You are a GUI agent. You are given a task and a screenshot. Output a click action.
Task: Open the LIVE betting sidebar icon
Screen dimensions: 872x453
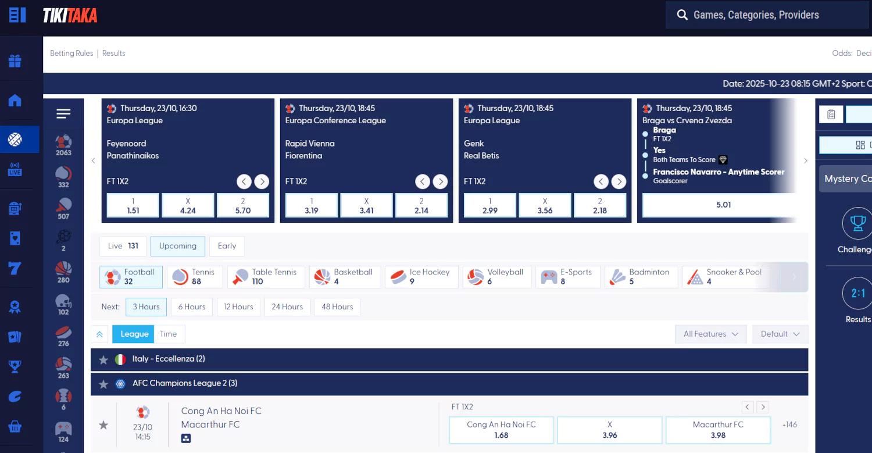pyautogui.click(x=15, y=169)
